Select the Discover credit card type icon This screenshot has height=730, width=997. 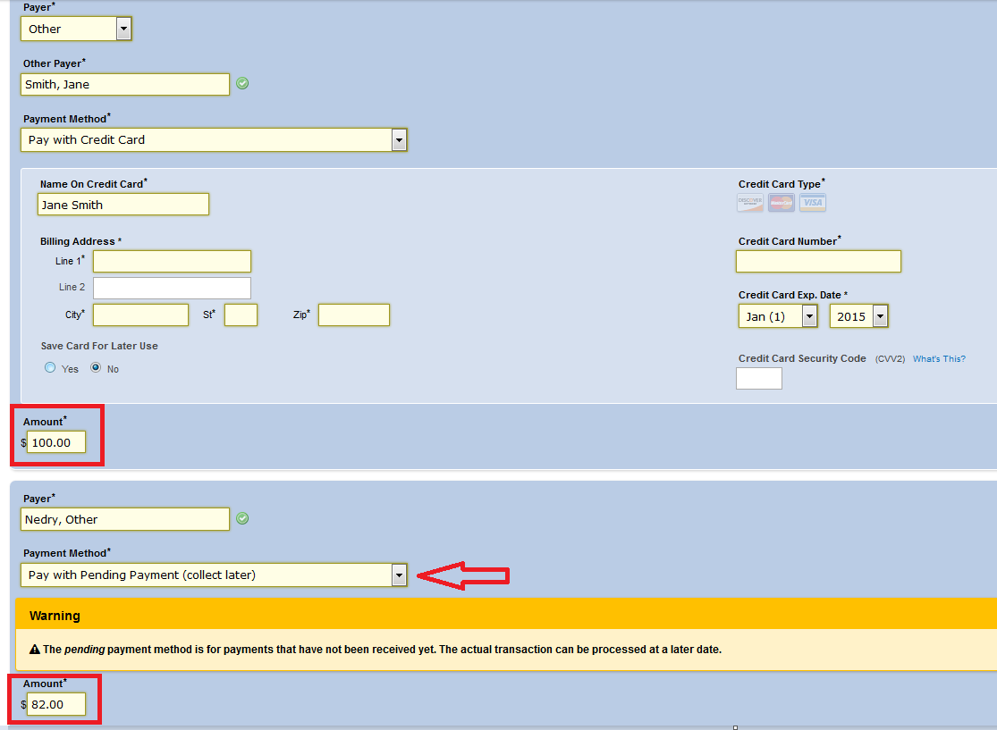749,203
